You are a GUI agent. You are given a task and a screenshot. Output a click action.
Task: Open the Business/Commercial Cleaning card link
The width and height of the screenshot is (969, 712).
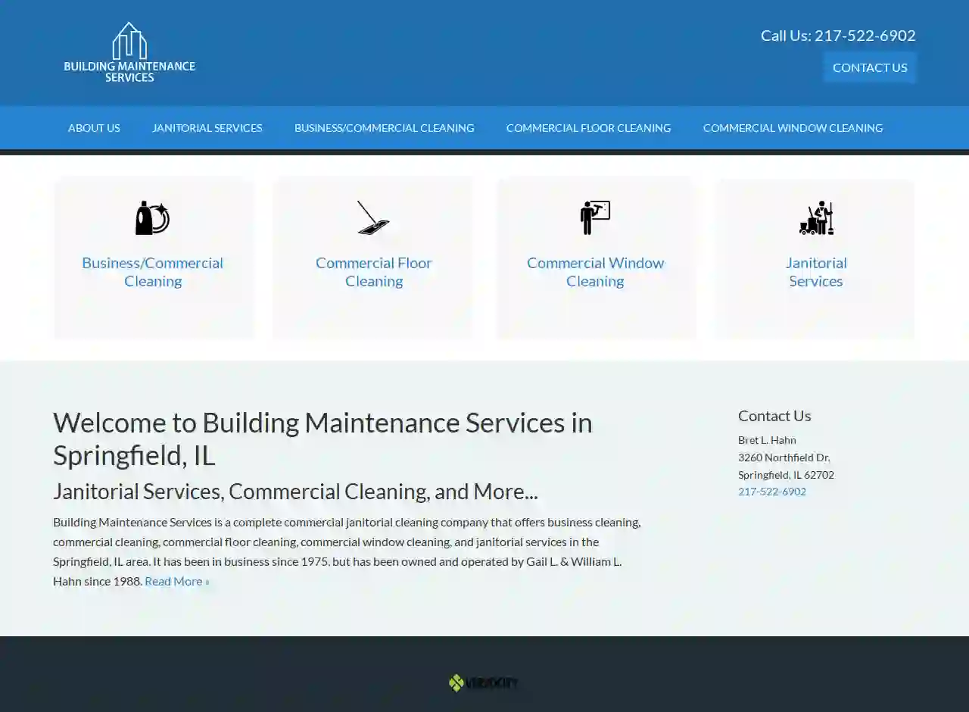153,272
